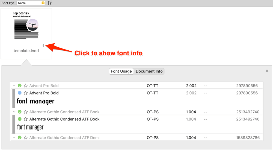The width and height of the screenshot is (273, 150).
Task: Collapse the Advent Pro Bold family row
Action: 14,85
